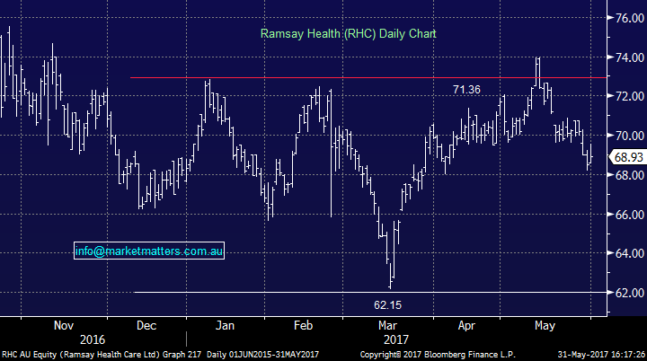Click the Daily 01JUN2015-31MAY2017 date range text
This screenshot has width=647, height=361.
click(x=262, y=355)
